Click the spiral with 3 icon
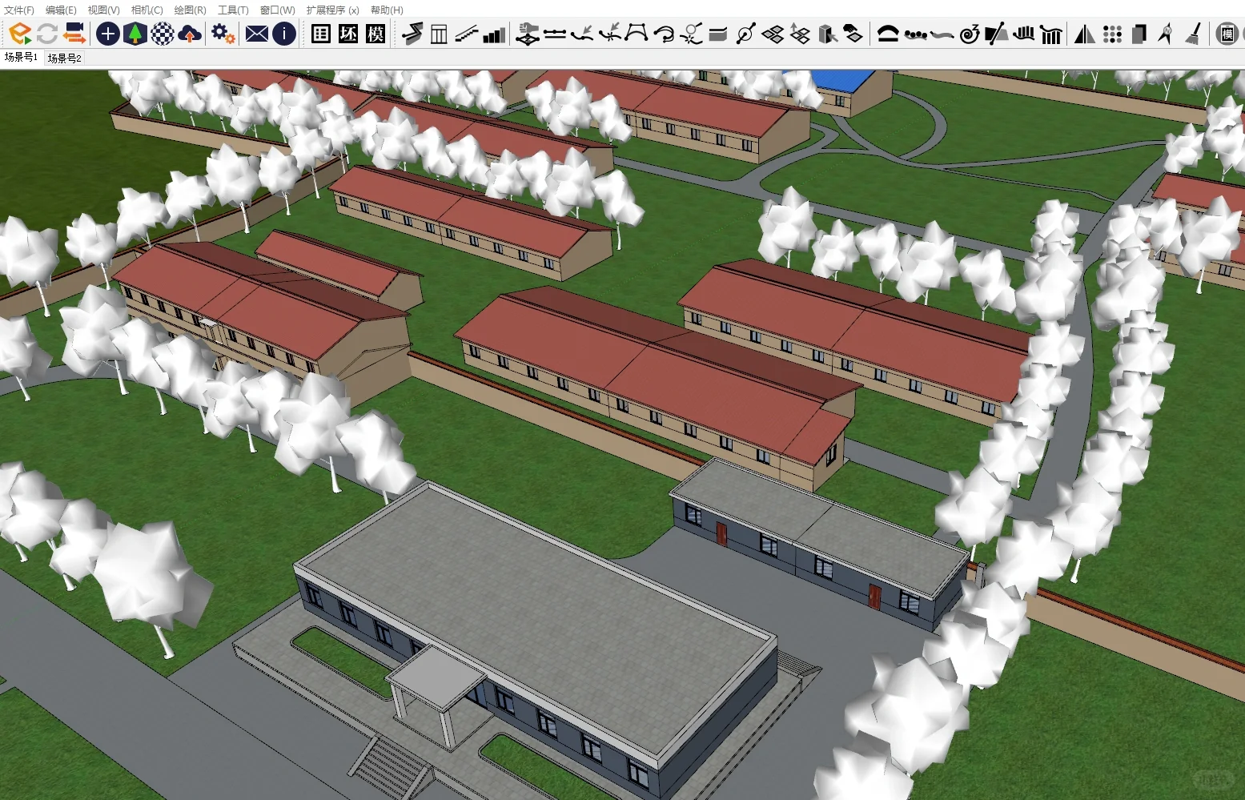The width and height of the screenshot is (1245, 800). click(970, 34)
